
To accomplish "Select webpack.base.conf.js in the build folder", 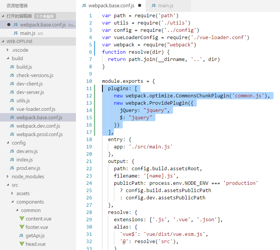I will tap(38, 117).
